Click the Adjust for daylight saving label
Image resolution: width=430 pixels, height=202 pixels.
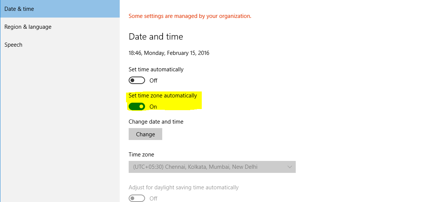coord(183,187)
